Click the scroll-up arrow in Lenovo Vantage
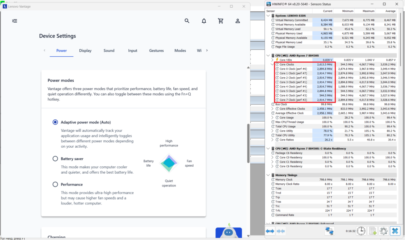This screenshot has height=240, width=405. pos(248,68)
